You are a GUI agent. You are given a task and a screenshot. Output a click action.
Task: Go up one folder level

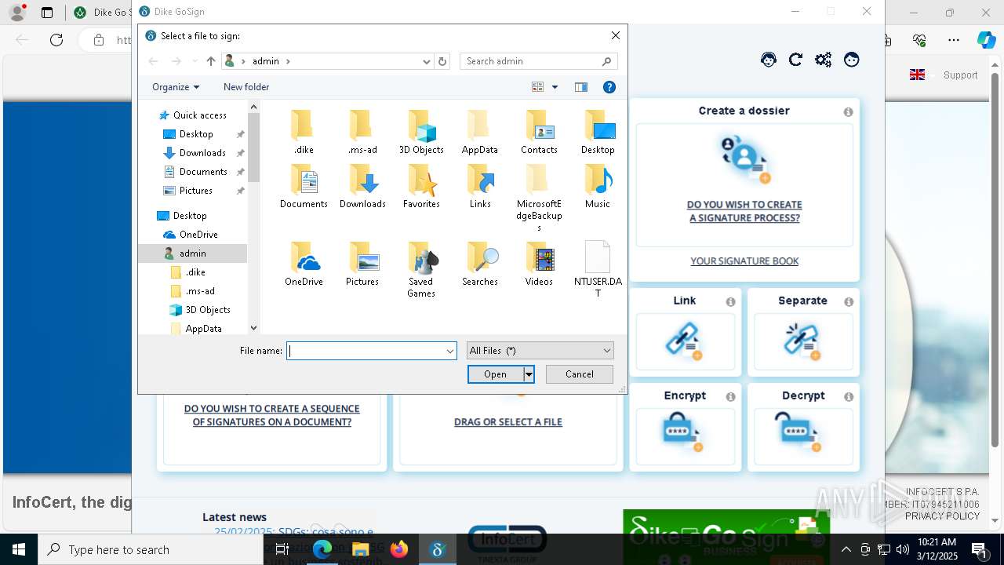tap(211, 61)
